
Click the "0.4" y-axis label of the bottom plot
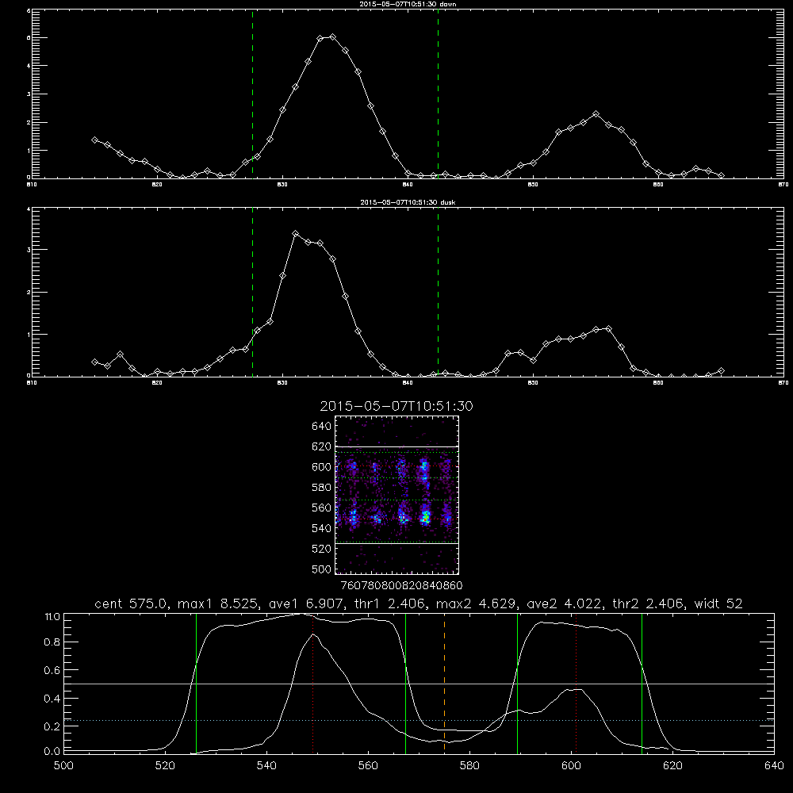point(52,699)
